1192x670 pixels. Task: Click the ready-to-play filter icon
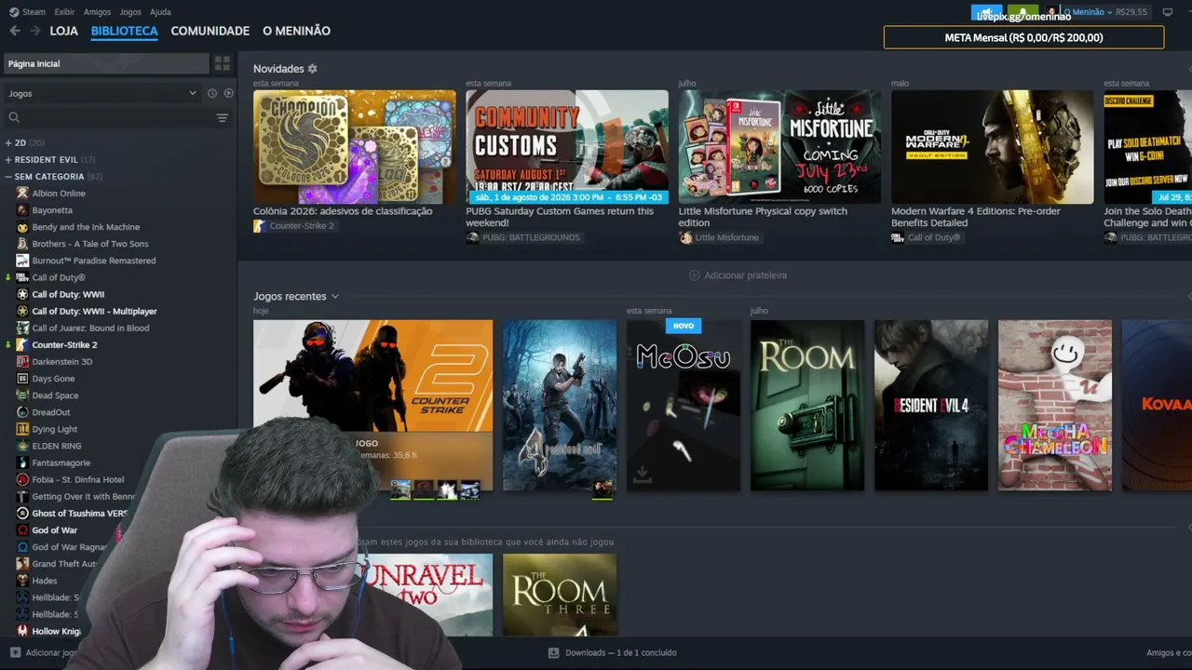pyautogui.click(x=229, y=93)
